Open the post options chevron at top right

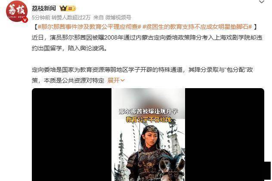point(262,2)
